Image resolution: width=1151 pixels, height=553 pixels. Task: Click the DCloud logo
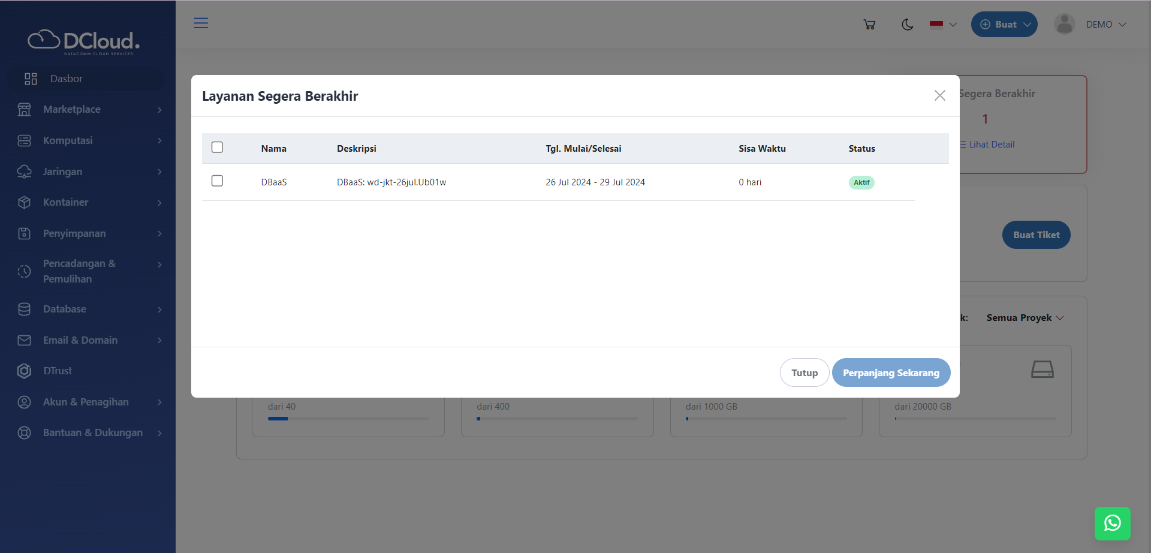tap(84, 42)
